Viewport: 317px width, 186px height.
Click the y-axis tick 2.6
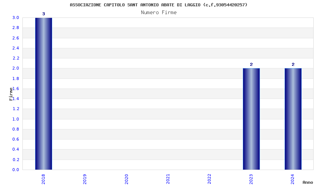coord(16,38)
